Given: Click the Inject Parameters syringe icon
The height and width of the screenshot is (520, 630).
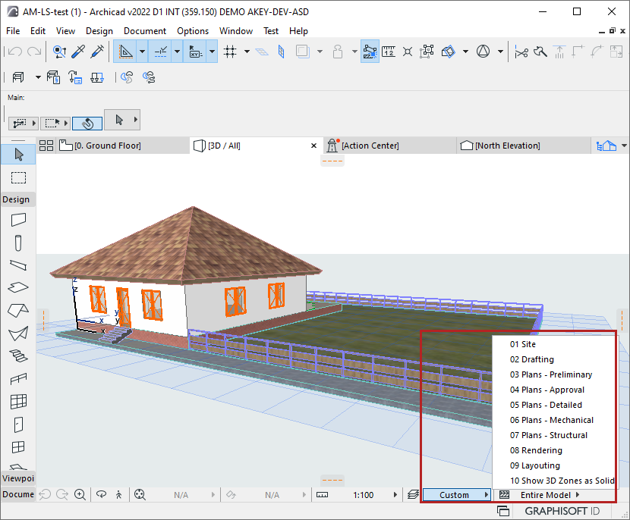Looking at the screenshot, I should point(97,52).
